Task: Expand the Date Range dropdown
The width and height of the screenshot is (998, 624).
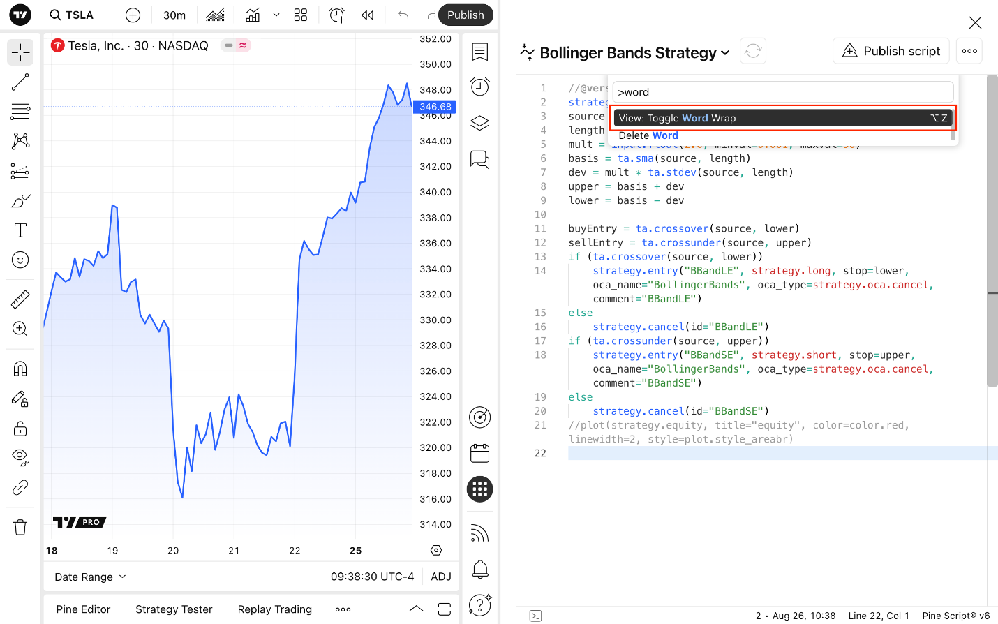Action: [91, 577]
